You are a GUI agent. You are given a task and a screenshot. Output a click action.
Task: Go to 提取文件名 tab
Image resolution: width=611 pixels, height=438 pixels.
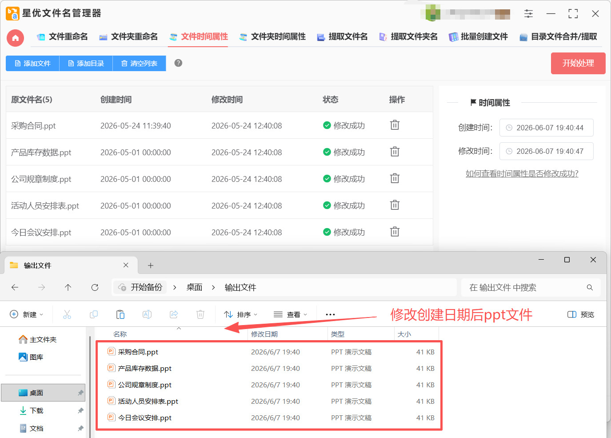coord(342,37)
